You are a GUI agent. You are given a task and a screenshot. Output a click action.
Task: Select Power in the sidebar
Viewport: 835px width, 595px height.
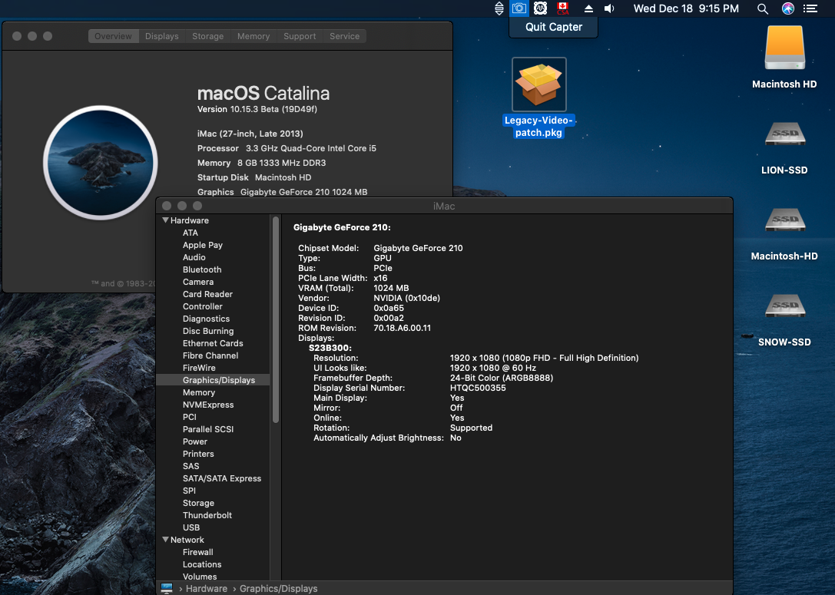[x=213, y=441]
